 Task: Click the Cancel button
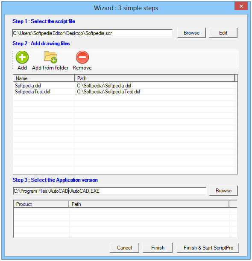124,248
